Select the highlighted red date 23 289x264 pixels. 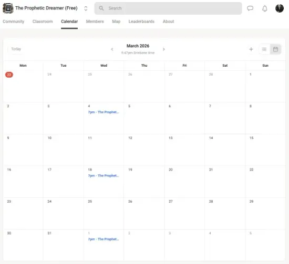pyautogui.click(x=9, y=75)
